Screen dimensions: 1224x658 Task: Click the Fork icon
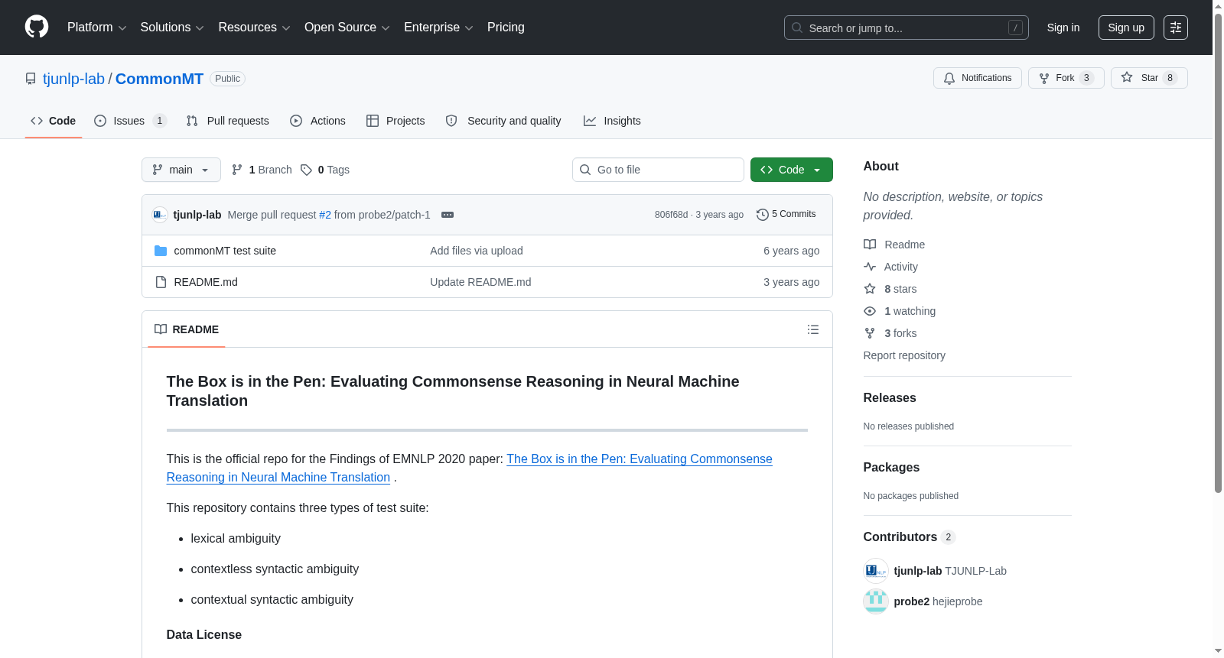1044,78
